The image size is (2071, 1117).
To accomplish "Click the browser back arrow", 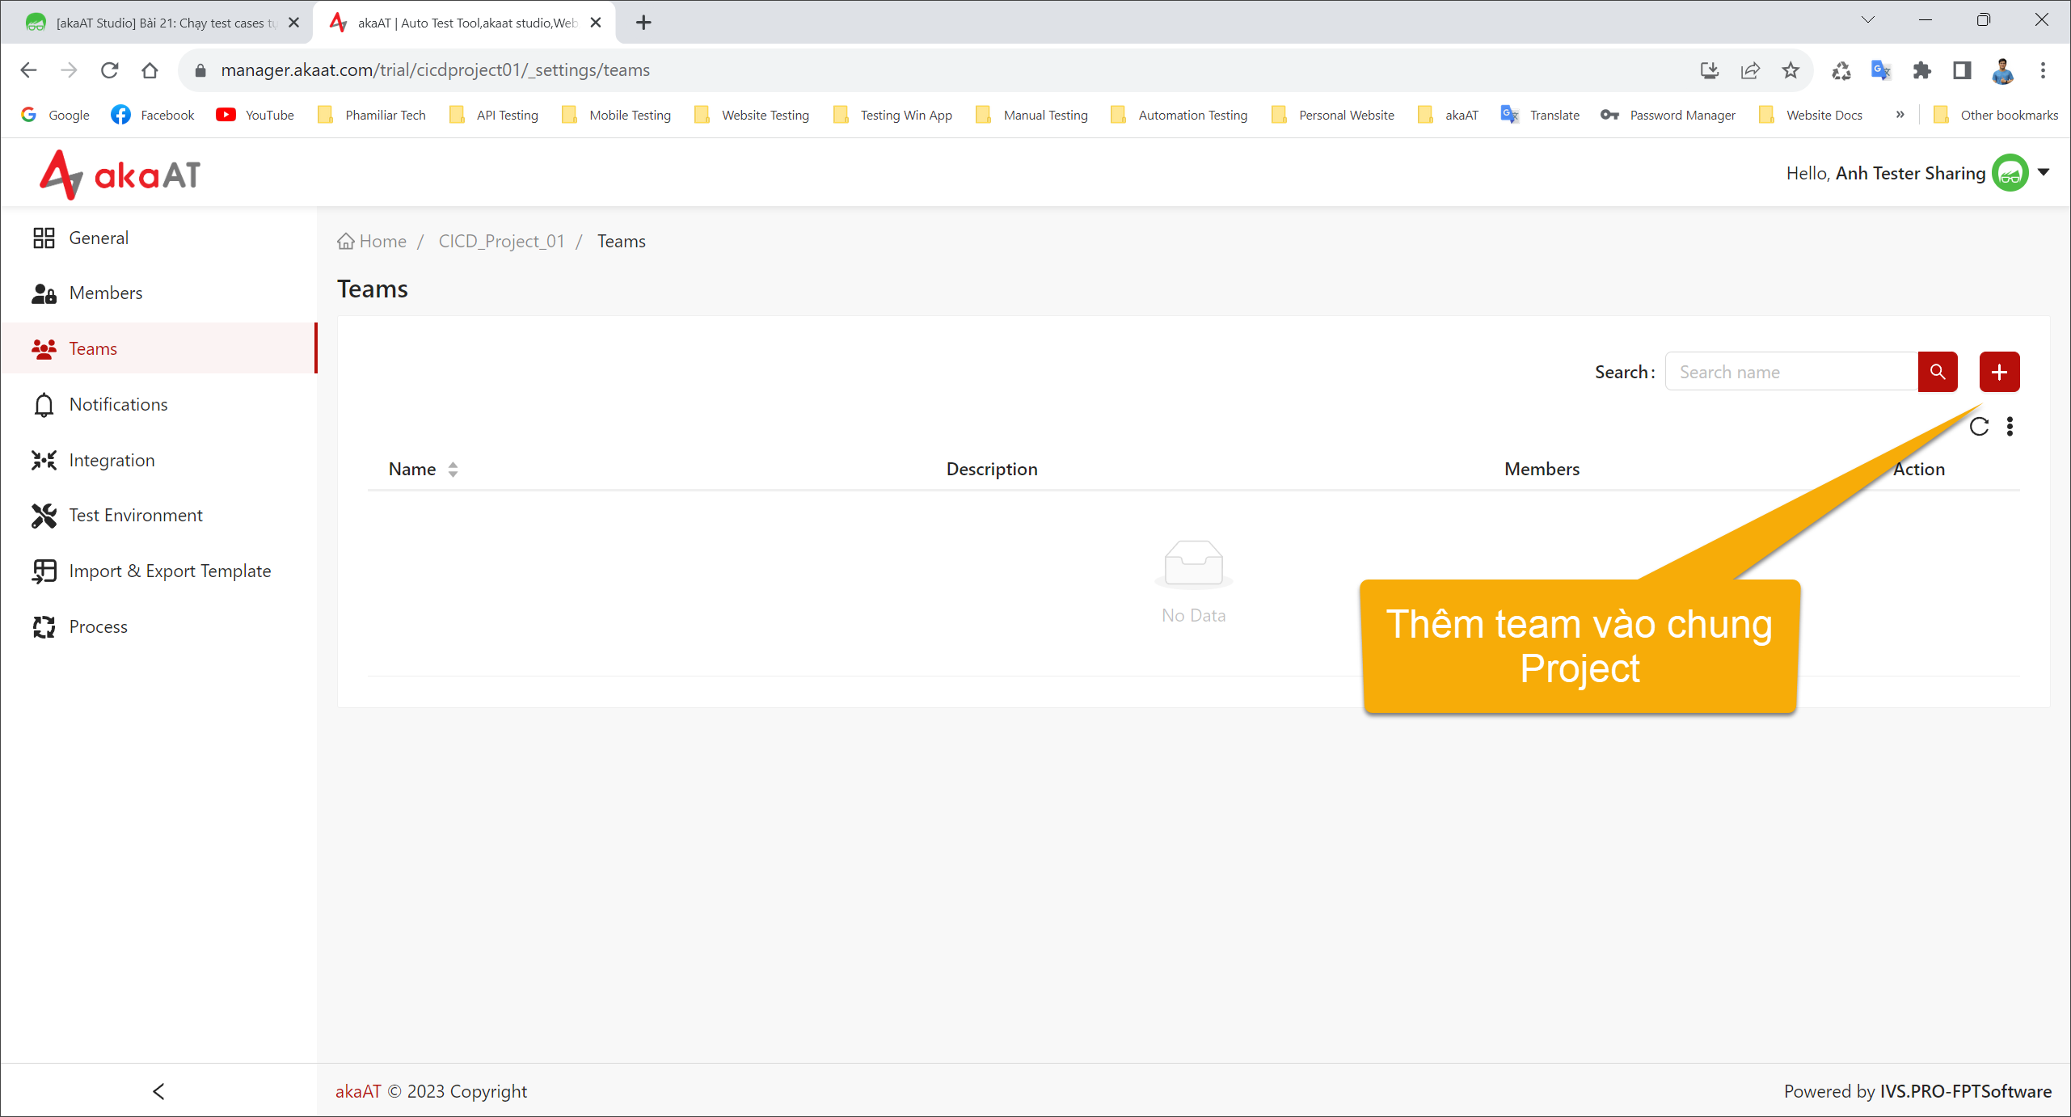I will click(x=28, y=70).
